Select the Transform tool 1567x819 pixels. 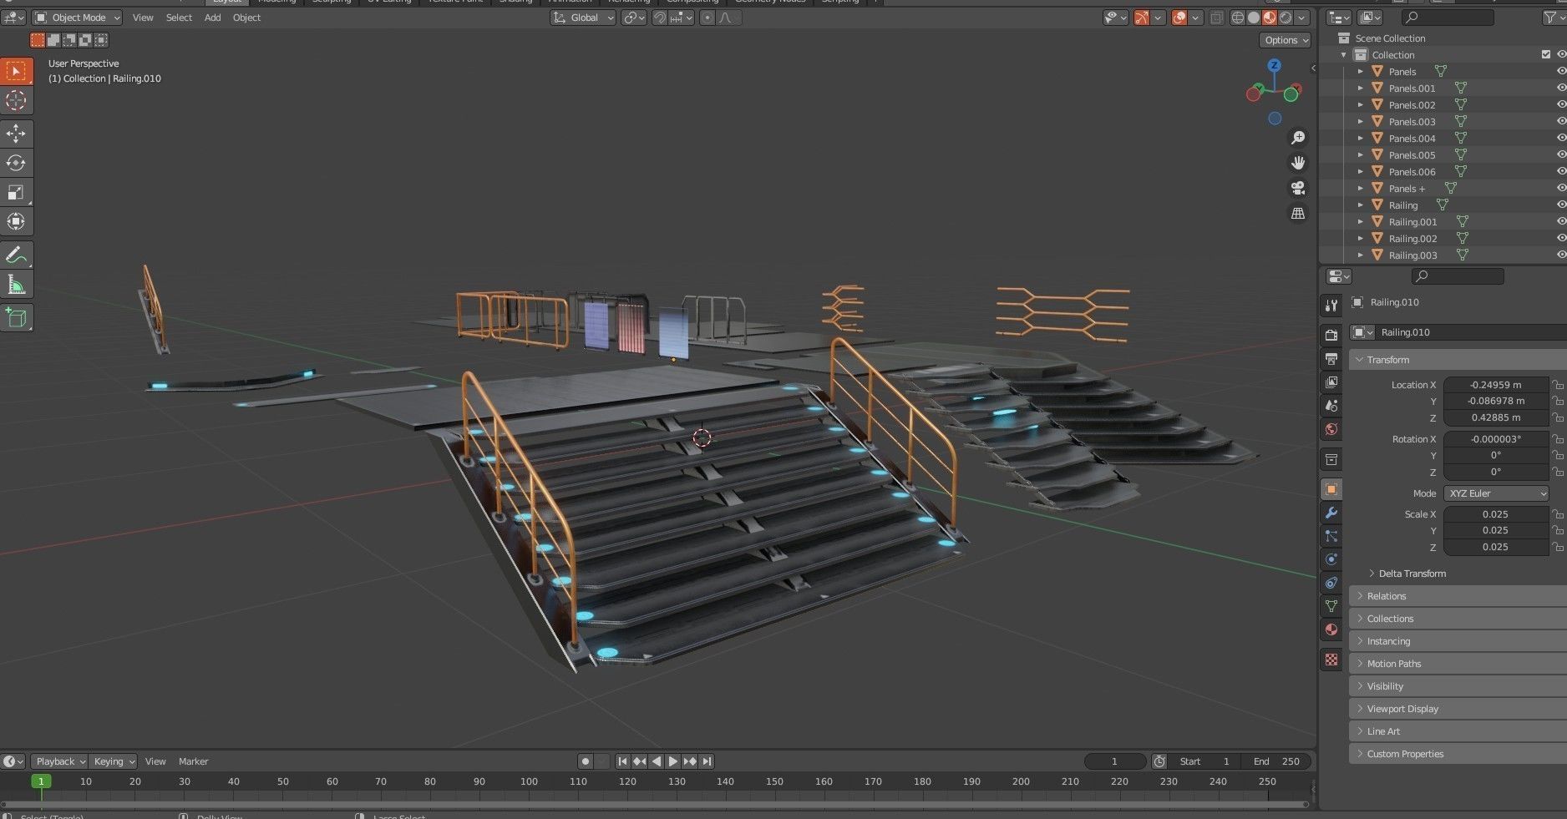pyautogui.click(x=16, y=221)
